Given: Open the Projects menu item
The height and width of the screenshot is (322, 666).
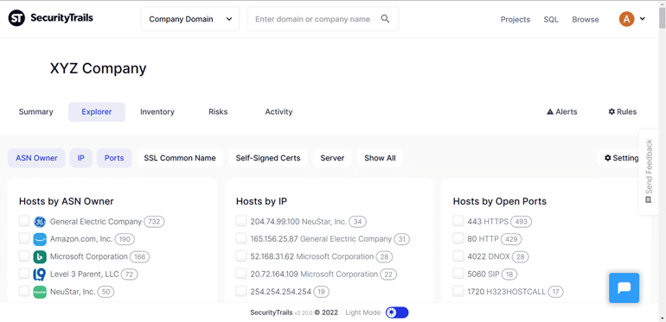Looking at the screenshot, I should [x=516, y=20].
